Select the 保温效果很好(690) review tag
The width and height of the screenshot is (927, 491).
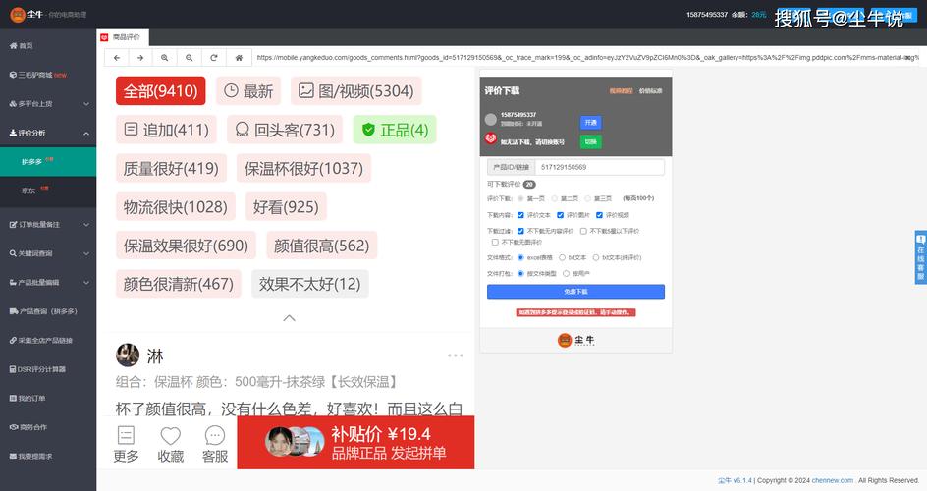186,245
